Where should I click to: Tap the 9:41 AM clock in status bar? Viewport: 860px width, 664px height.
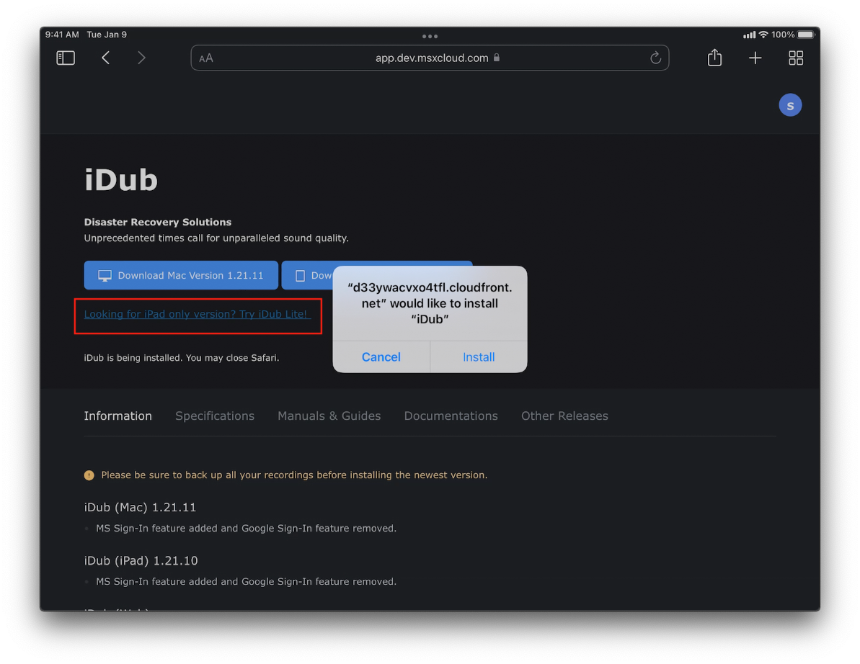pyautogui.click(x=62, y=35)
